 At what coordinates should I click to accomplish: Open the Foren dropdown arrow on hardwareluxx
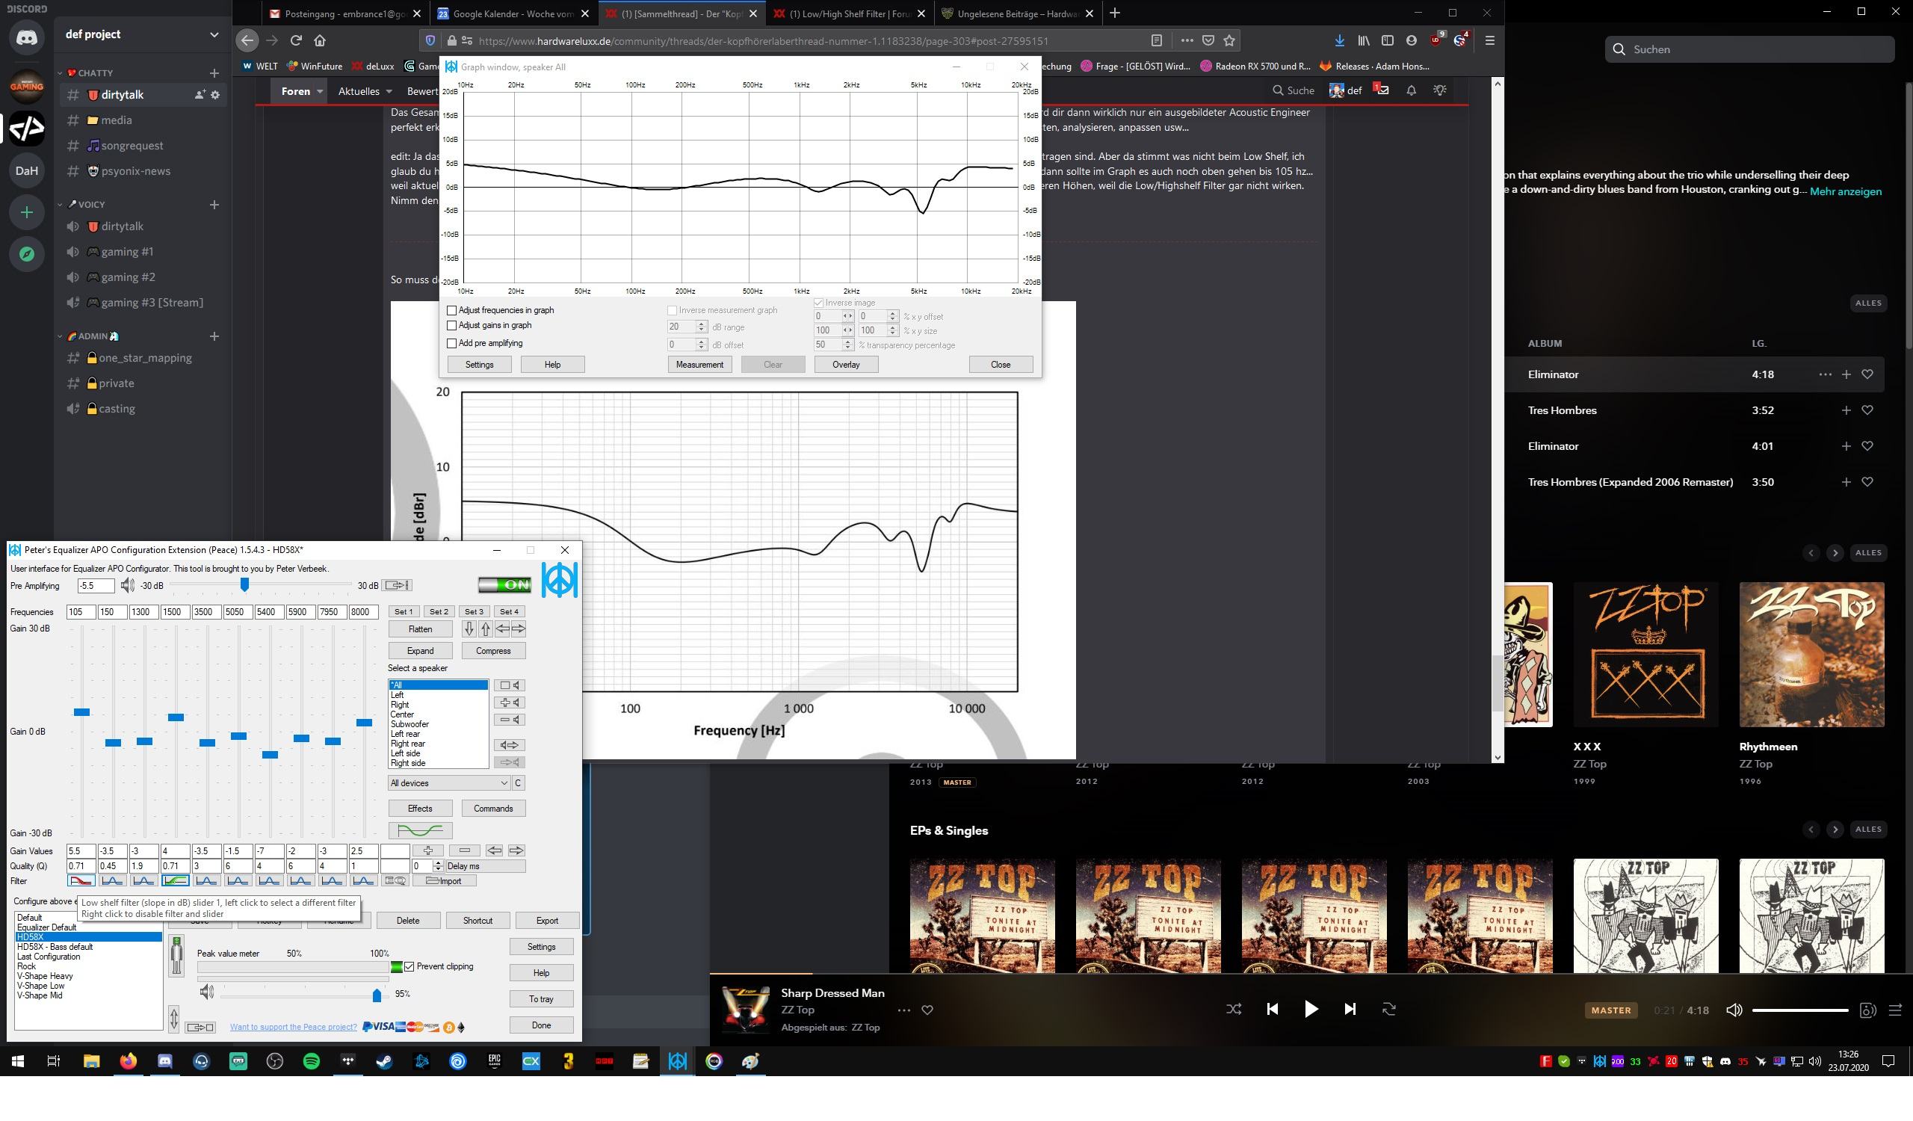point(321,91)
